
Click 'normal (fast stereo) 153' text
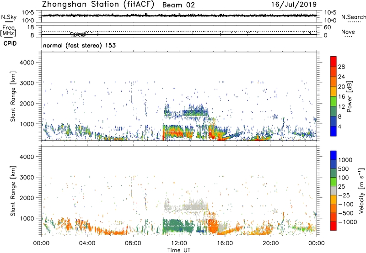(x=79, y=45)
